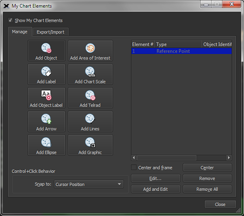
Task: Select the Add Area of Interest icon
Action: (90, 48)
